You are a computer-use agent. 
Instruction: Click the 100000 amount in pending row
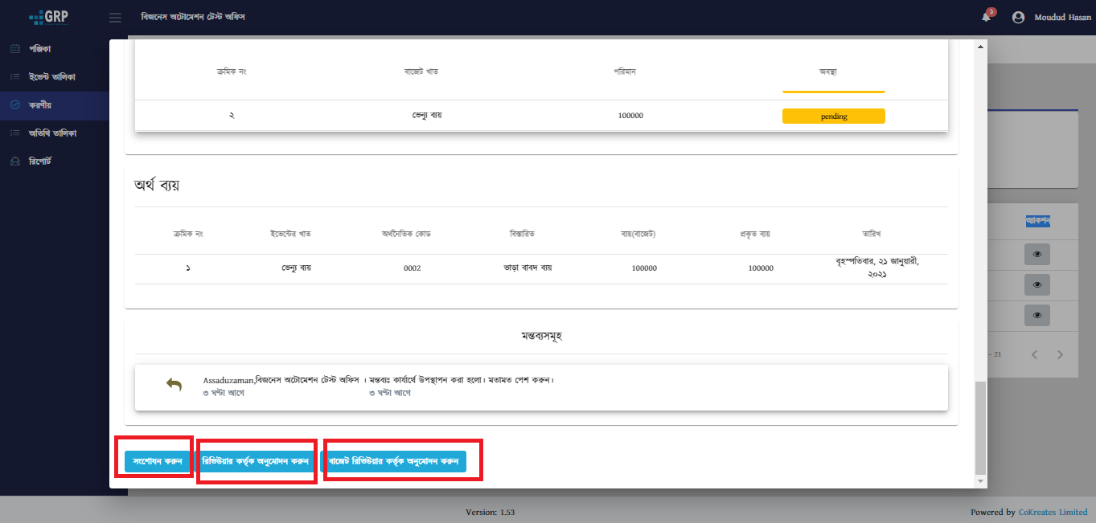coord(630,116)
